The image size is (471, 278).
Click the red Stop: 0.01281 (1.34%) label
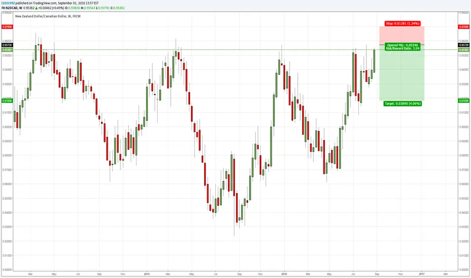(x=402, y=23)
